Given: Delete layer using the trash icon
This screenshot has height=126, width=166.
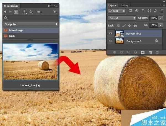Looking at the screenshot, I should tap(157, 52).
